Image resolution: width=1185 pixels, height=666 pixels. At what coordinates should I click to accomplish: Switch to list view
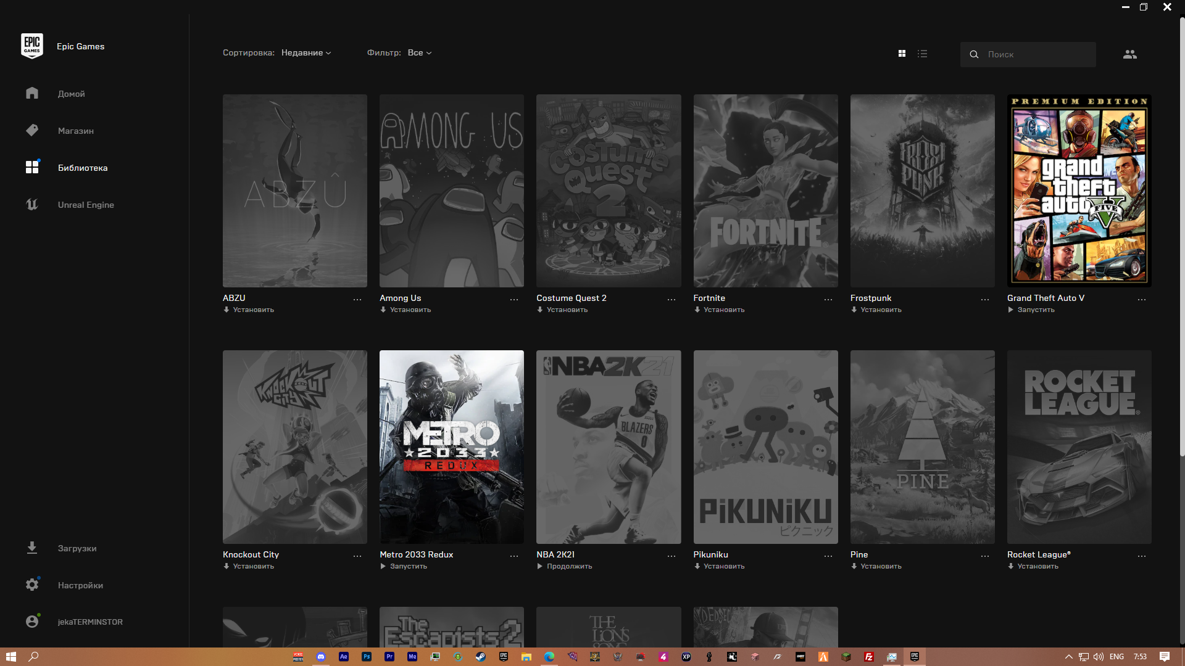[x=922, y=54]
